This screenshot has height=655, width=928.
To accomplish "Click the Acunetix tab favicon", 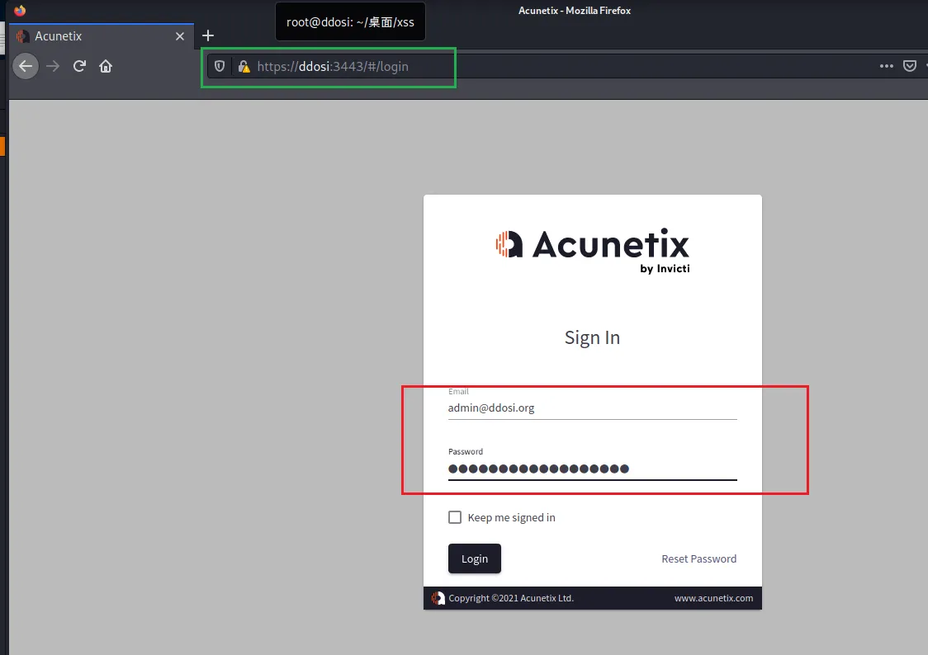I will [23, 36].
